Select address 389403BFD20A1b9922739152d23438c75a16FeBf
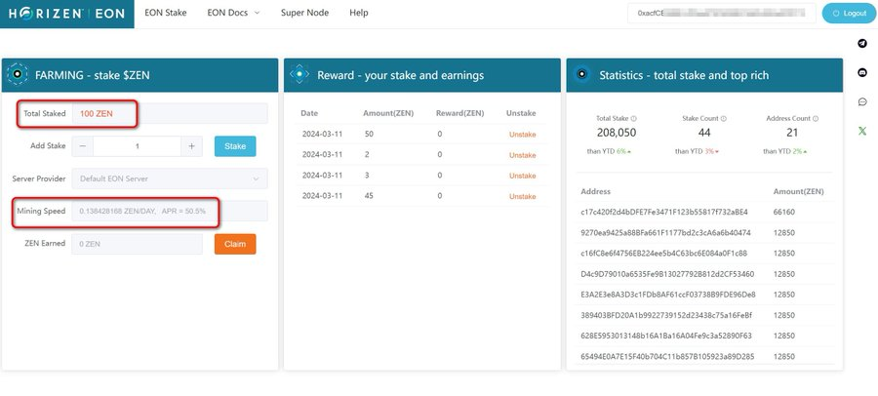The width and height of the screenshot is (878, 396). [x=666, y=315]
